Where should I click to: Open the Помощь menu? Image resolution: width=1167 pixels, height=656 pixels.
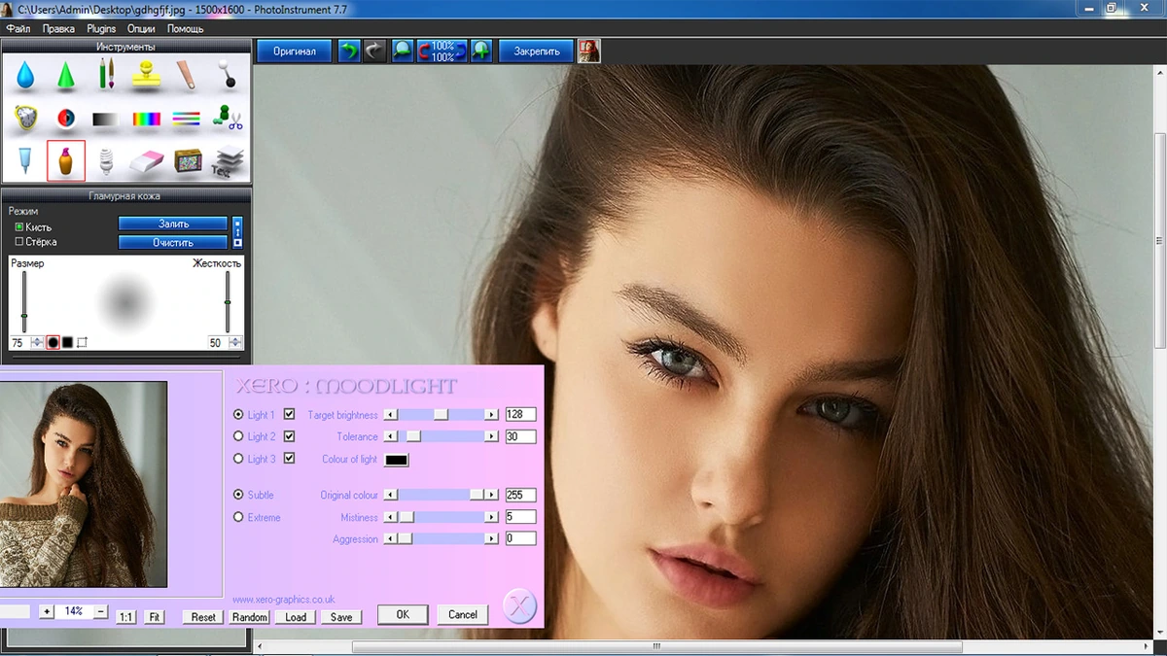pyautogui.click(x=185, y=28)
